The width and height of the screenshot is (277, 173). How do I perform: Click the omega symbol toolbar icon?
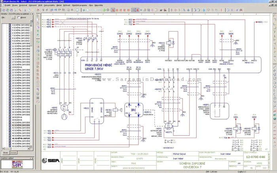point(145,10)
